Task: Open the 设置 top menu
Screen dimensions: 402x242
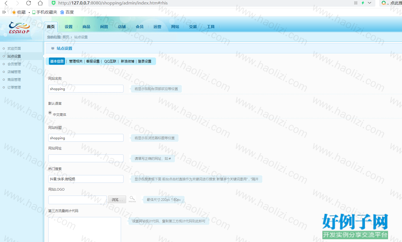Action: click(x=69, y=27)
